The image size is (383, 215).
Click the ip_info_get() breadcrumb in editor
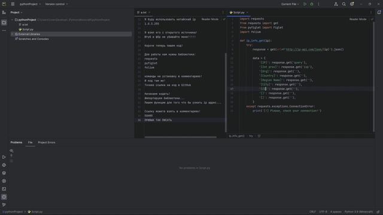coord(236,136)
